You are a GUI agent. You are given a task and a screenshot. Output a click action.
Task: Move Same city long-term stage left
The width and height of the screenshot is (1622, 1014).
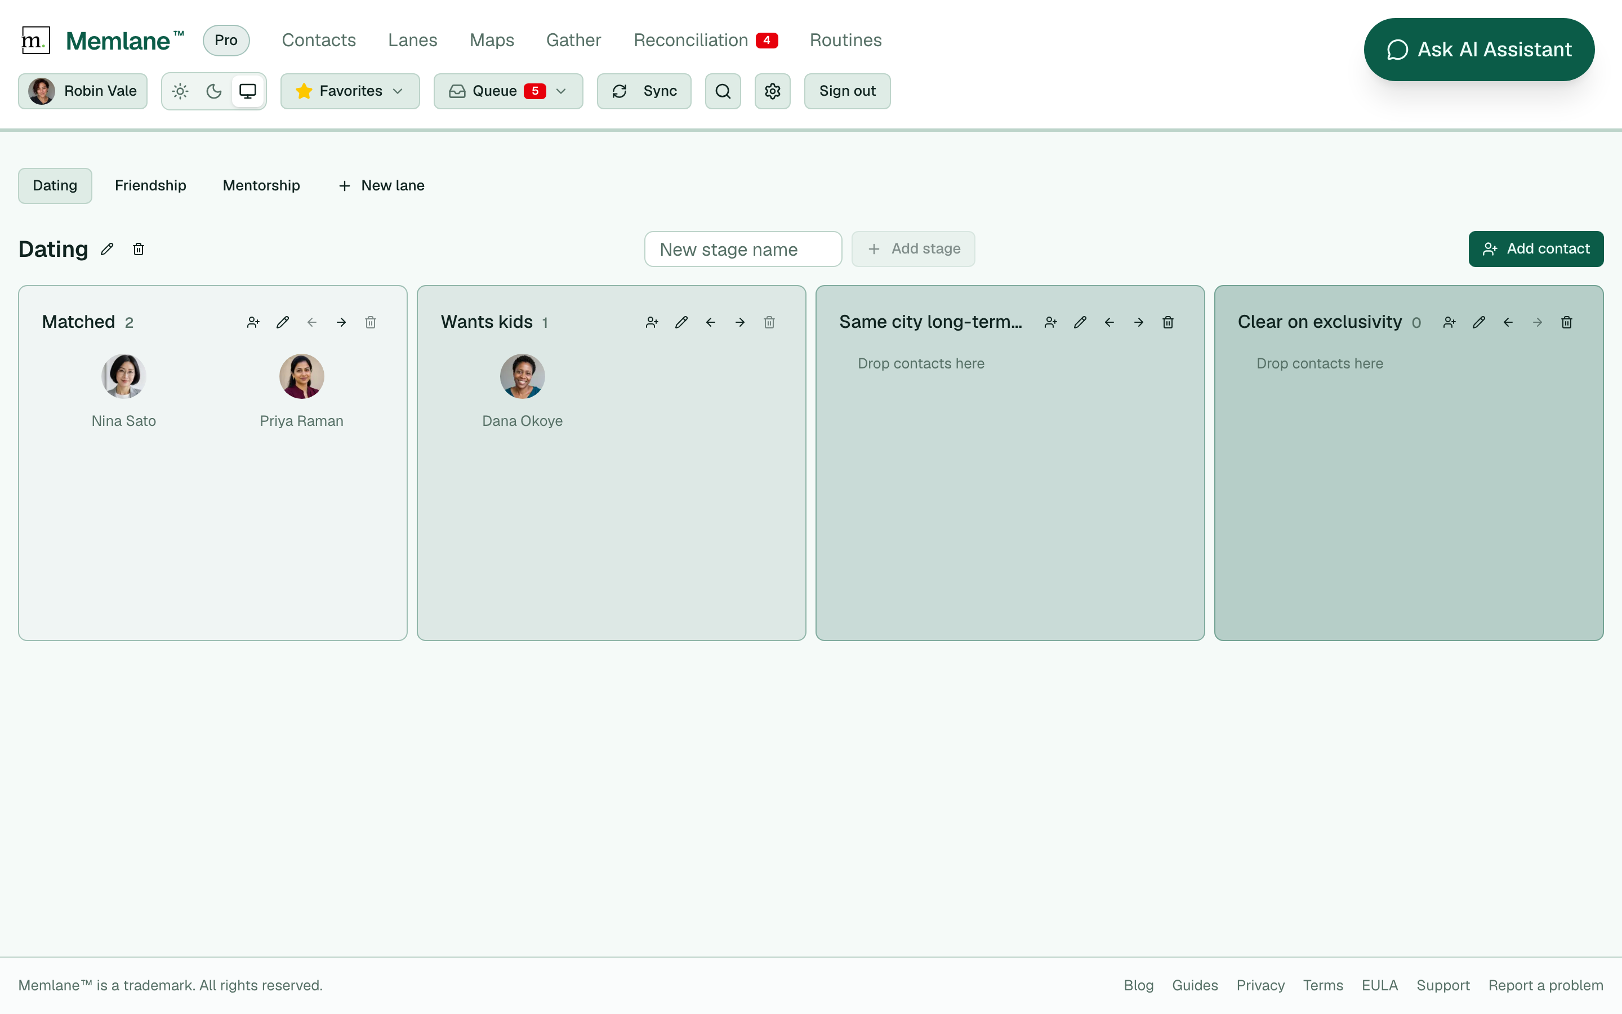pyautogui.click(x=1109, y=323)
